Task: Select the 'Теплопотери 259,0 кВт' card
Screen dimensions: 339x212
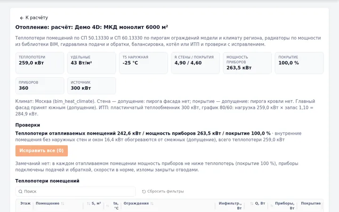Action: (x=40, y=63)
